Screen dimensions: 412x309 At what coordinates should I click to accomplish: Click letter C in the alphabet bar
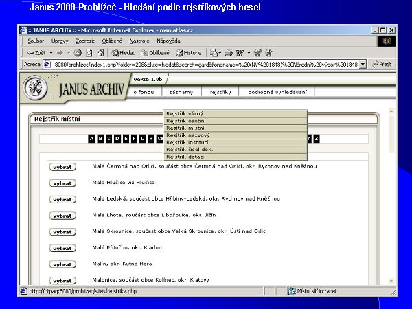tap(108, 139)
